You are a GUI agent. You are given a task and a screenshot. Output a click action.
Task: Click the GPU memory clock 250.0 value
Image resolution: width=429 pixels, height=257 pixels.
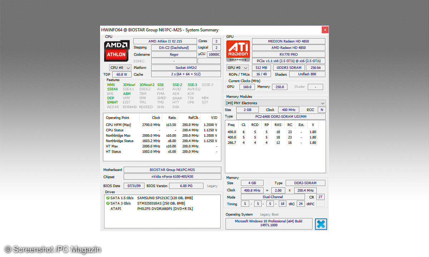[x=280, y=87]
